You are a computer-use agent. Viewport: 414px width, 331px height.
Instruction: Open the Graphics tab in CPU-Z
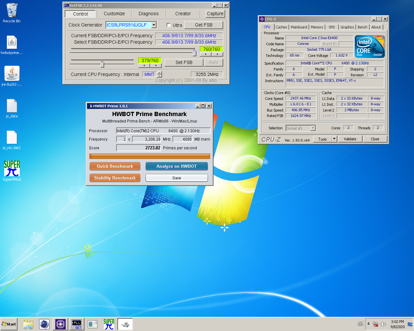[x=347, y=27]
